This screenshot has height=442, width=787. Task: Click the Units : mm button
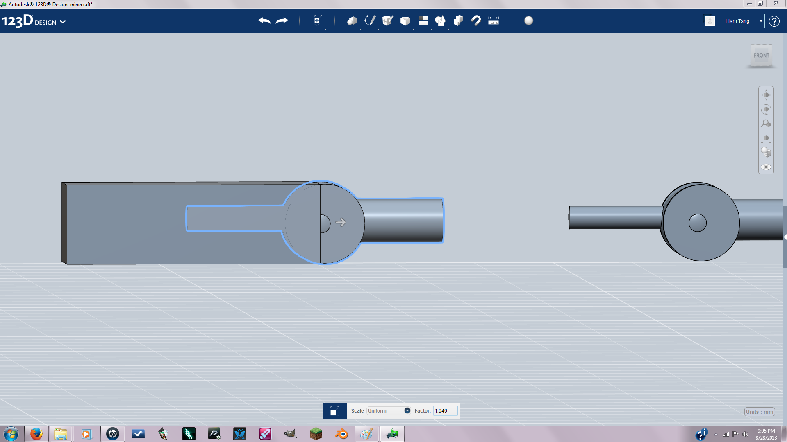pos(760,412)
